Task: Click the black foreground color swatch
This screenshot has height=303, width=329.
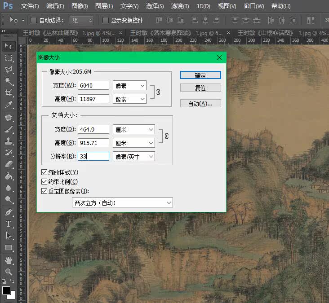Action: 6,290
